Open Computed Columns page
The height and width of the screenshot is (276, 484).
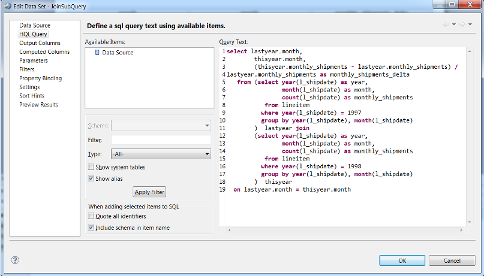click(x=44, y=51)
